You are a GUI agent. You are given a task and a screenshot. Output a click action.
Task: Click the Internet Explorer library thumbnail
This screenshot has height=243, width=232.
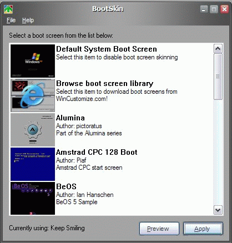(33, 95)
